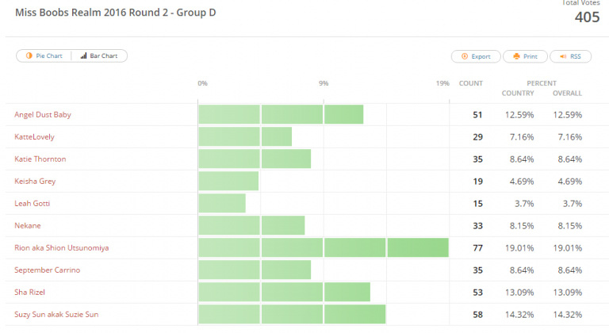Image resolution: width=609 pixels, height=333 pixels.
Task: Click the Suzy Sun vote bar
Action: point(292,314)
